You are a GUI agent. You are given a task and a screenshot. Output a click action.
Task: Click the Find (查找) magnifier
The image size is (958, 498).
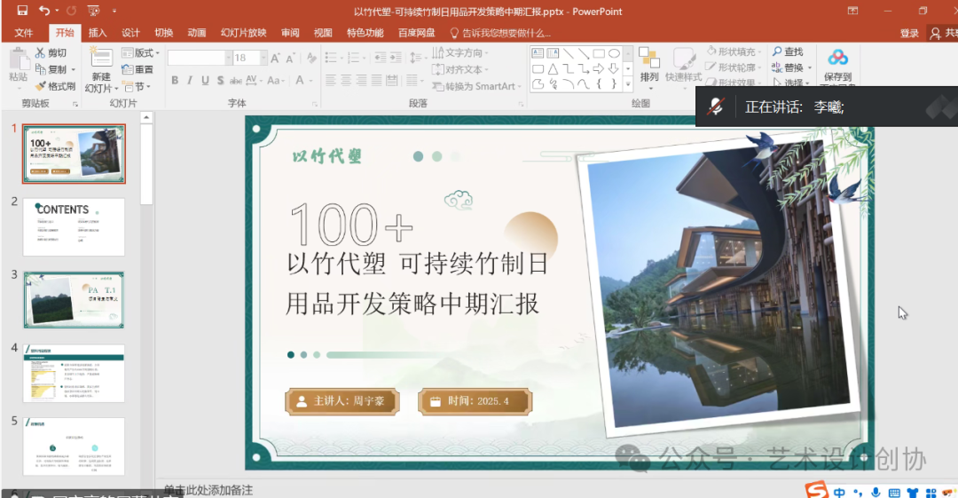(x=777, y=52)
